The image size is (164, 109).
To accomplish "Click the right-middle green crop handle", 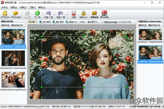I will point(126,62).
